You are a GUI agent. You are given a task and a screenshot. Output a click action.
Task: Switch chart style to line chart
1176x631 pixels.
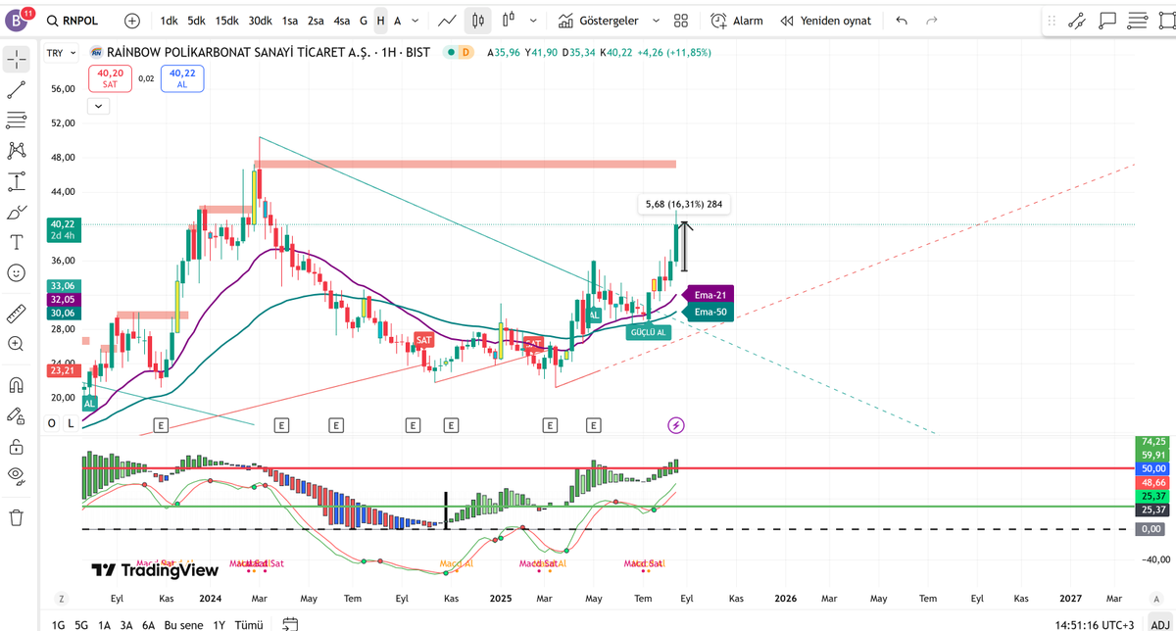coord(447,21)
